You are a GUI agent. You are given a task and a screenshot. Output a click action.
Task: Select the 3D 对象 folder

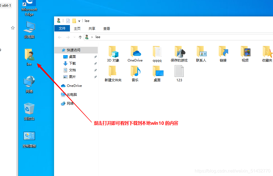coord(113,54)
